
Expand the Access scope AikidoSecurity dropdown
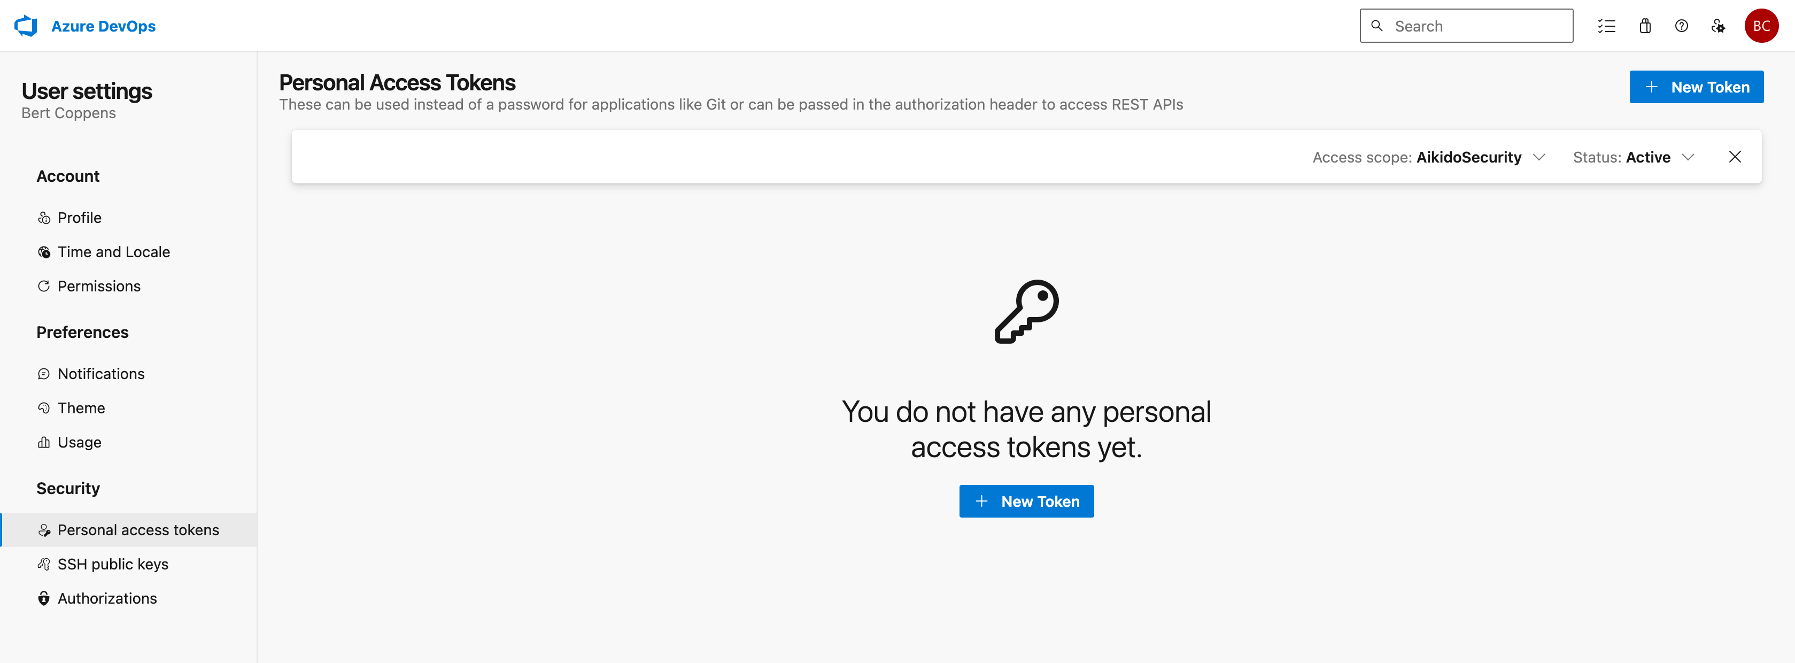(1428, 158)
